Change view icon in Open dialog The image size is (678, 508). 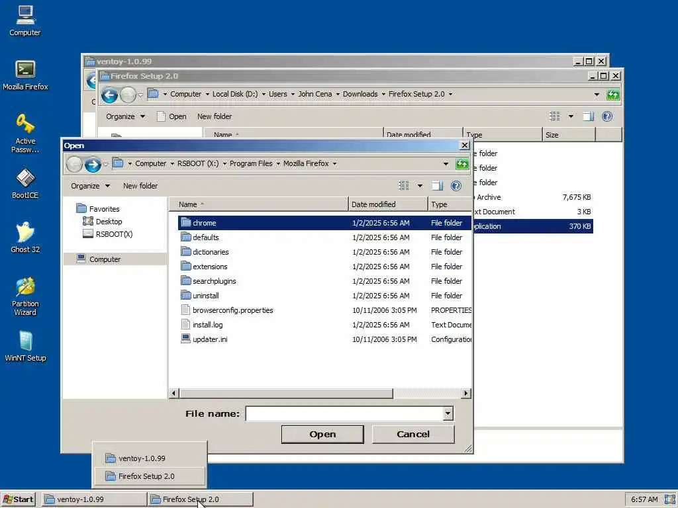(404, 186)
